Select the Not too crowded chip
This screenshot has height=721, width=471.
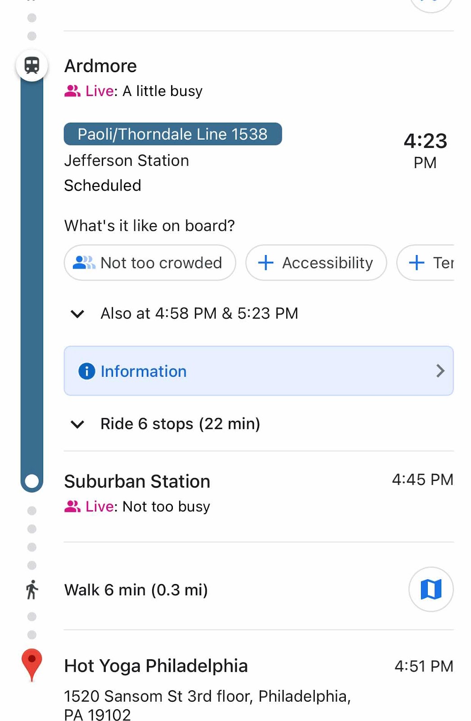(x=150, y=263)
